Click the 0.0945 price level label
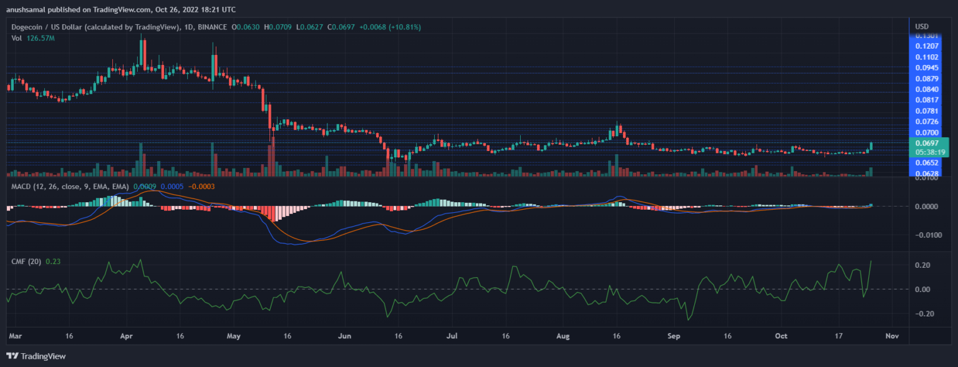This screenshot has height=367, width=958. (x=926, y=67)
